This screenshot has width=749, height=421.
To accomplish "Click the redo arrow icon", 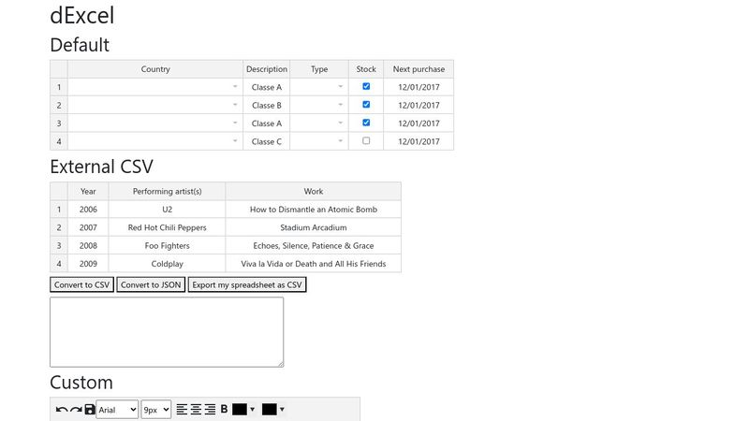I will 76,410.
